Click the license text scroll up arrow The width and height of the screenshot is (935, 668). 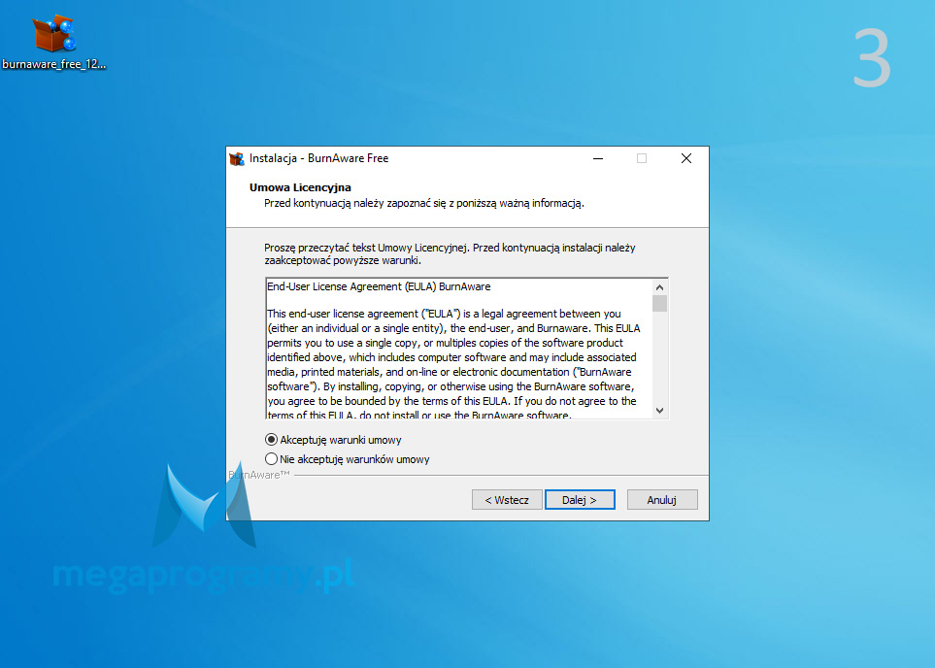click(659, 287)
